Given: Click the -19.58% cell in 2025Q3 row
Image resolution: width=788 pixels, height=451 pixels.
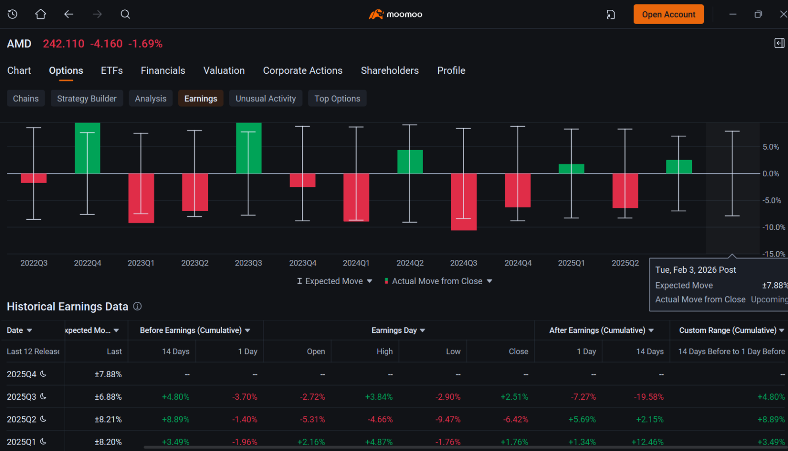Looking at the screenshot, I should click(649, 397).
